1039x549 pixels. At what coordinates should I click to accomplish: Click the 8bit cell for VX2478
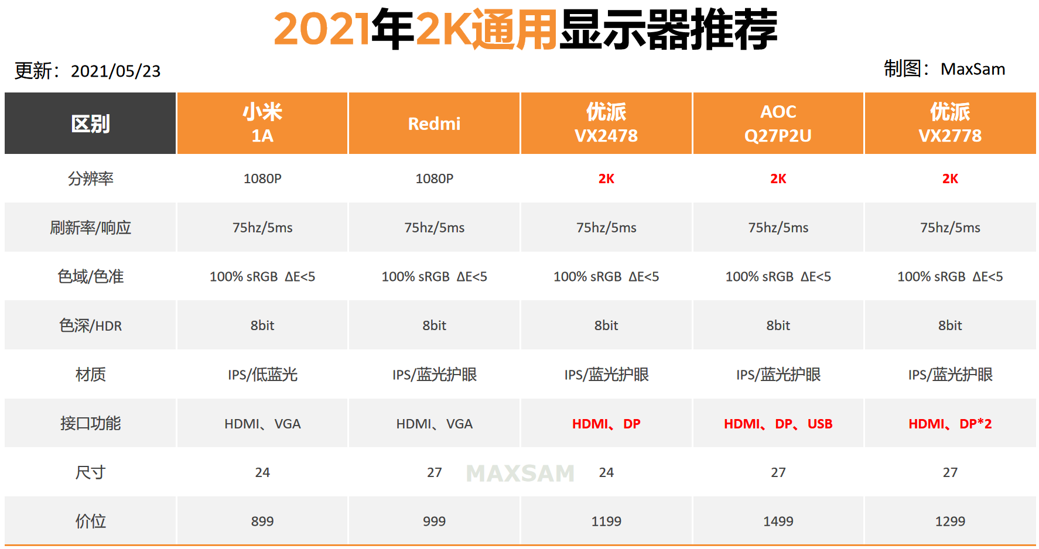606,325
